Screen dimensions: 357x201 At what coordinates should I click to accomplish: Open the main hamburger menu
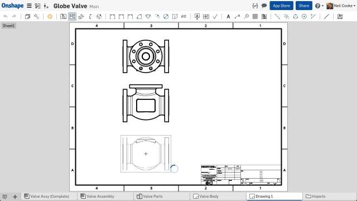29,6
